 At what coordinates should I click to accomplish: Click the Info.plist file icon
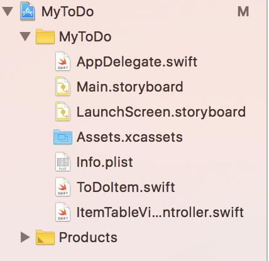63,162
